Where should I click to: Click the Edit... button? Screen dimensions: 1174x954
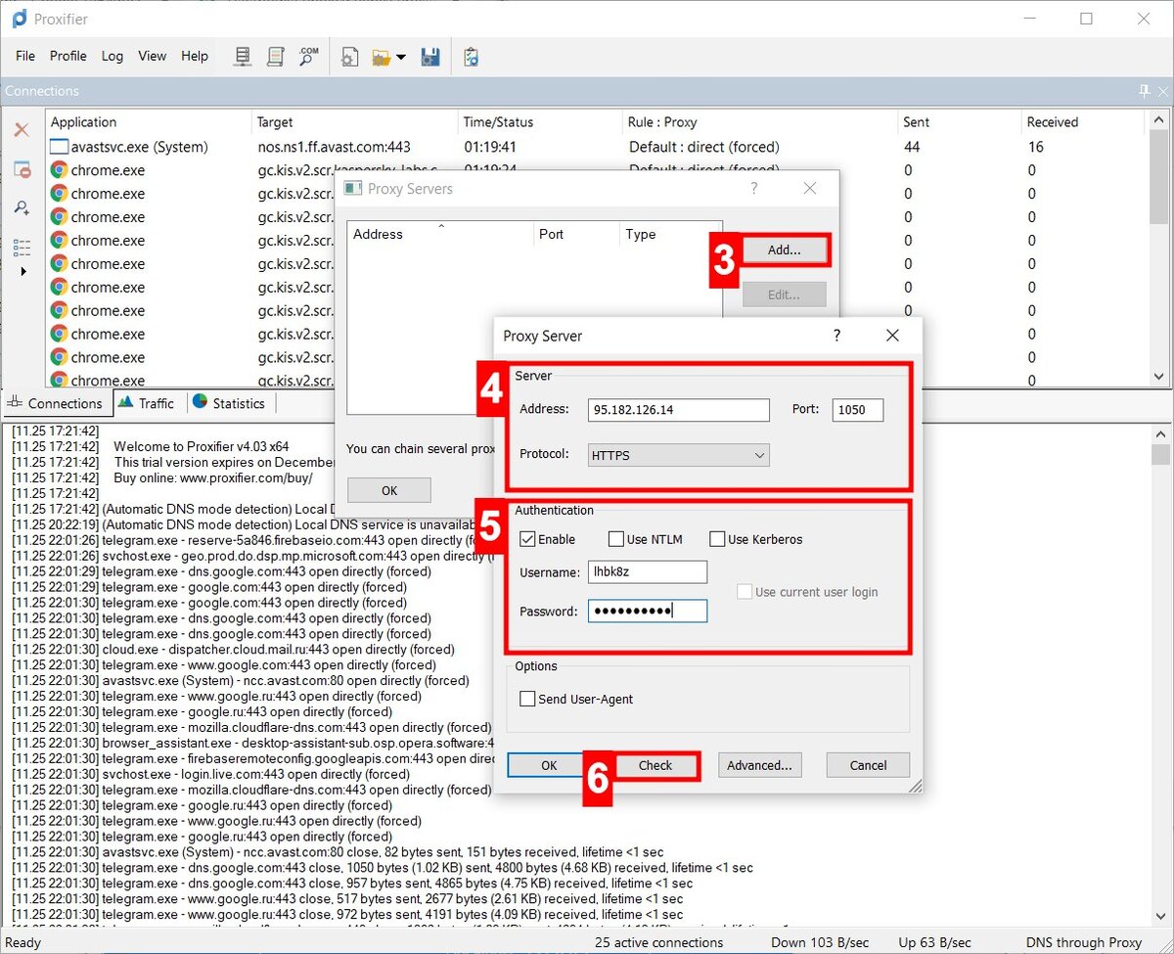pos(784,295)
